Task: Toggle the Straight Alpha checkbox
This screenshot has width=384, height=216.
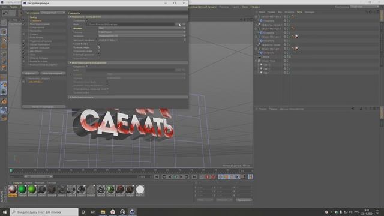Action: point(98,47)
